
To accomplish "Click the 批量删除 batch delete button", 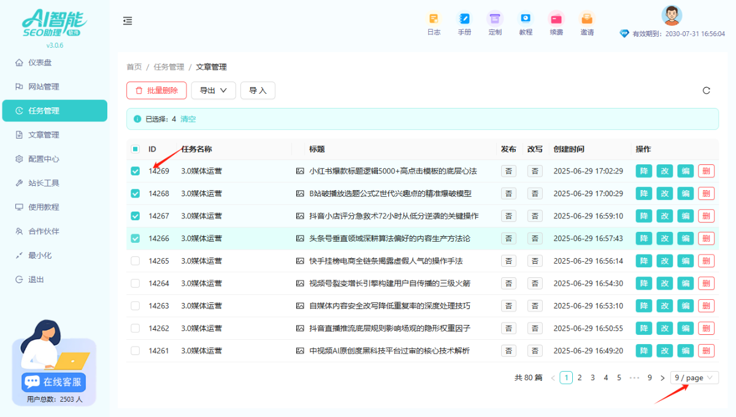I will (x=156, y=90).
